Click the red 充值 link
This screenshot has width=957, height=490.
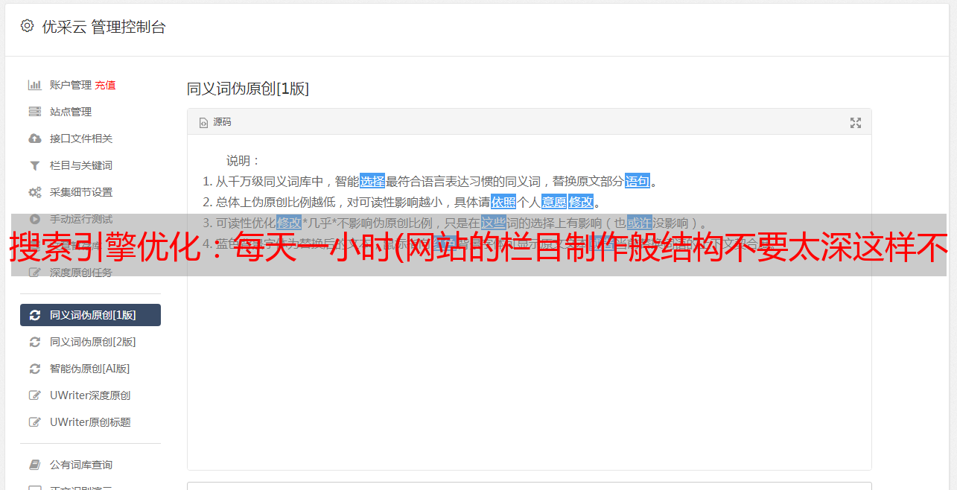click(105, 85)
